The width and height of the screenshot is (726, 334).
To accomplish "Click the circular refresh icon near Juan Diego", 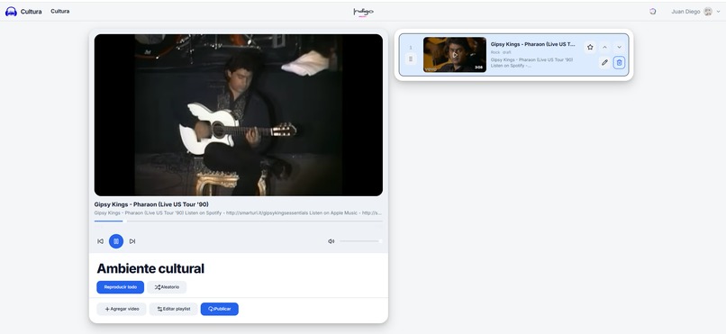I will tap(652, 12).
